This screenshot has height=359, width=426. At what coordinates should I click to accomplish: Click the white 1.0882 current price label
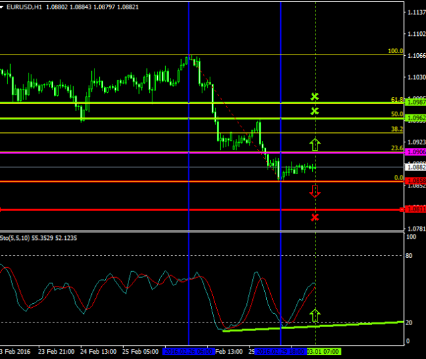(415, 168)
